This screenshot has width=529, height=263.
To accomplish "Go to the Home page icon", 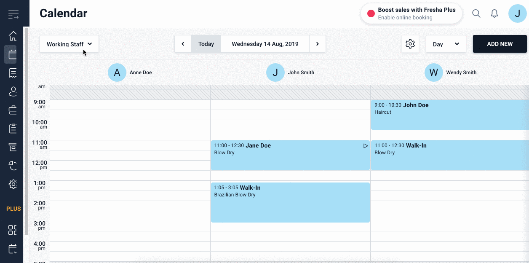I will point(13,36).
